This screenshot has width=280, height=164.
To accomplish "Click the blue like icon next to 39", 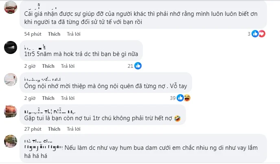I will 180,98.
